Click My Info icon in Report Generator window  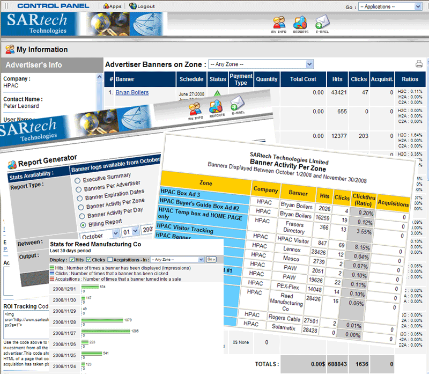(195, 111)
